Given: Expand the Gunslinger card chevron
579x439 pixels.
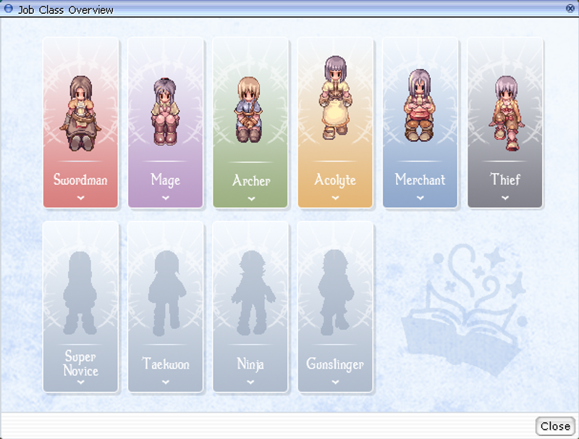Looking at the screenshot, I should [x=335, y=382].
